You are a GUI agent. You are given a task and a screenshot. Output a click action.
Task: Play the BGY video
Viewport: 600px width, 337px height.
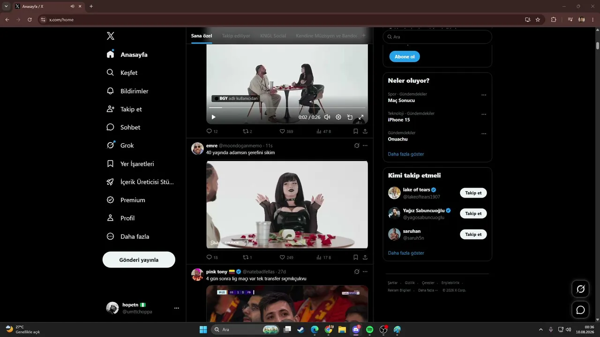pos(213,117)
